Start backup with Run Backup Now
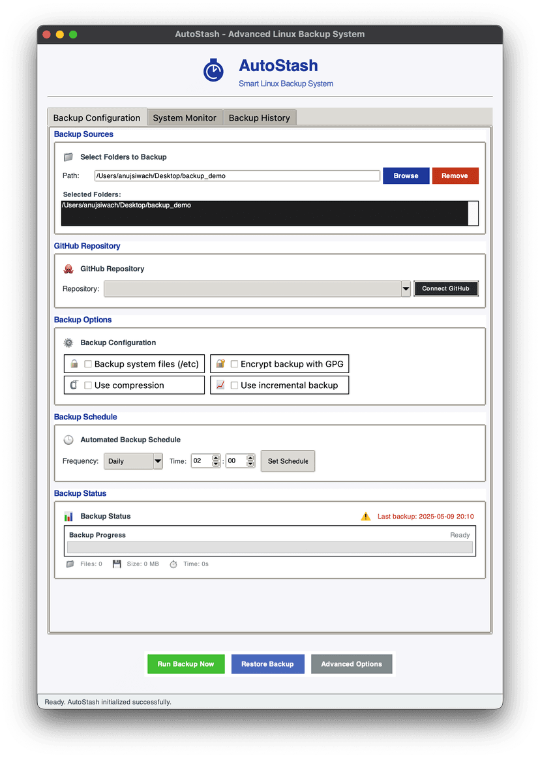Screen dimensions: 540x758 point(186,664)
